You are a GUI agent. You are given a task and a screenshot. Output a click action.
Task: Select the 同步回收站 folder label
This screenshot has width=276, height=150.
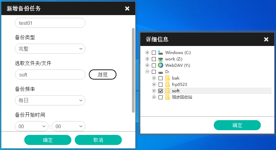tap(182, 97)
